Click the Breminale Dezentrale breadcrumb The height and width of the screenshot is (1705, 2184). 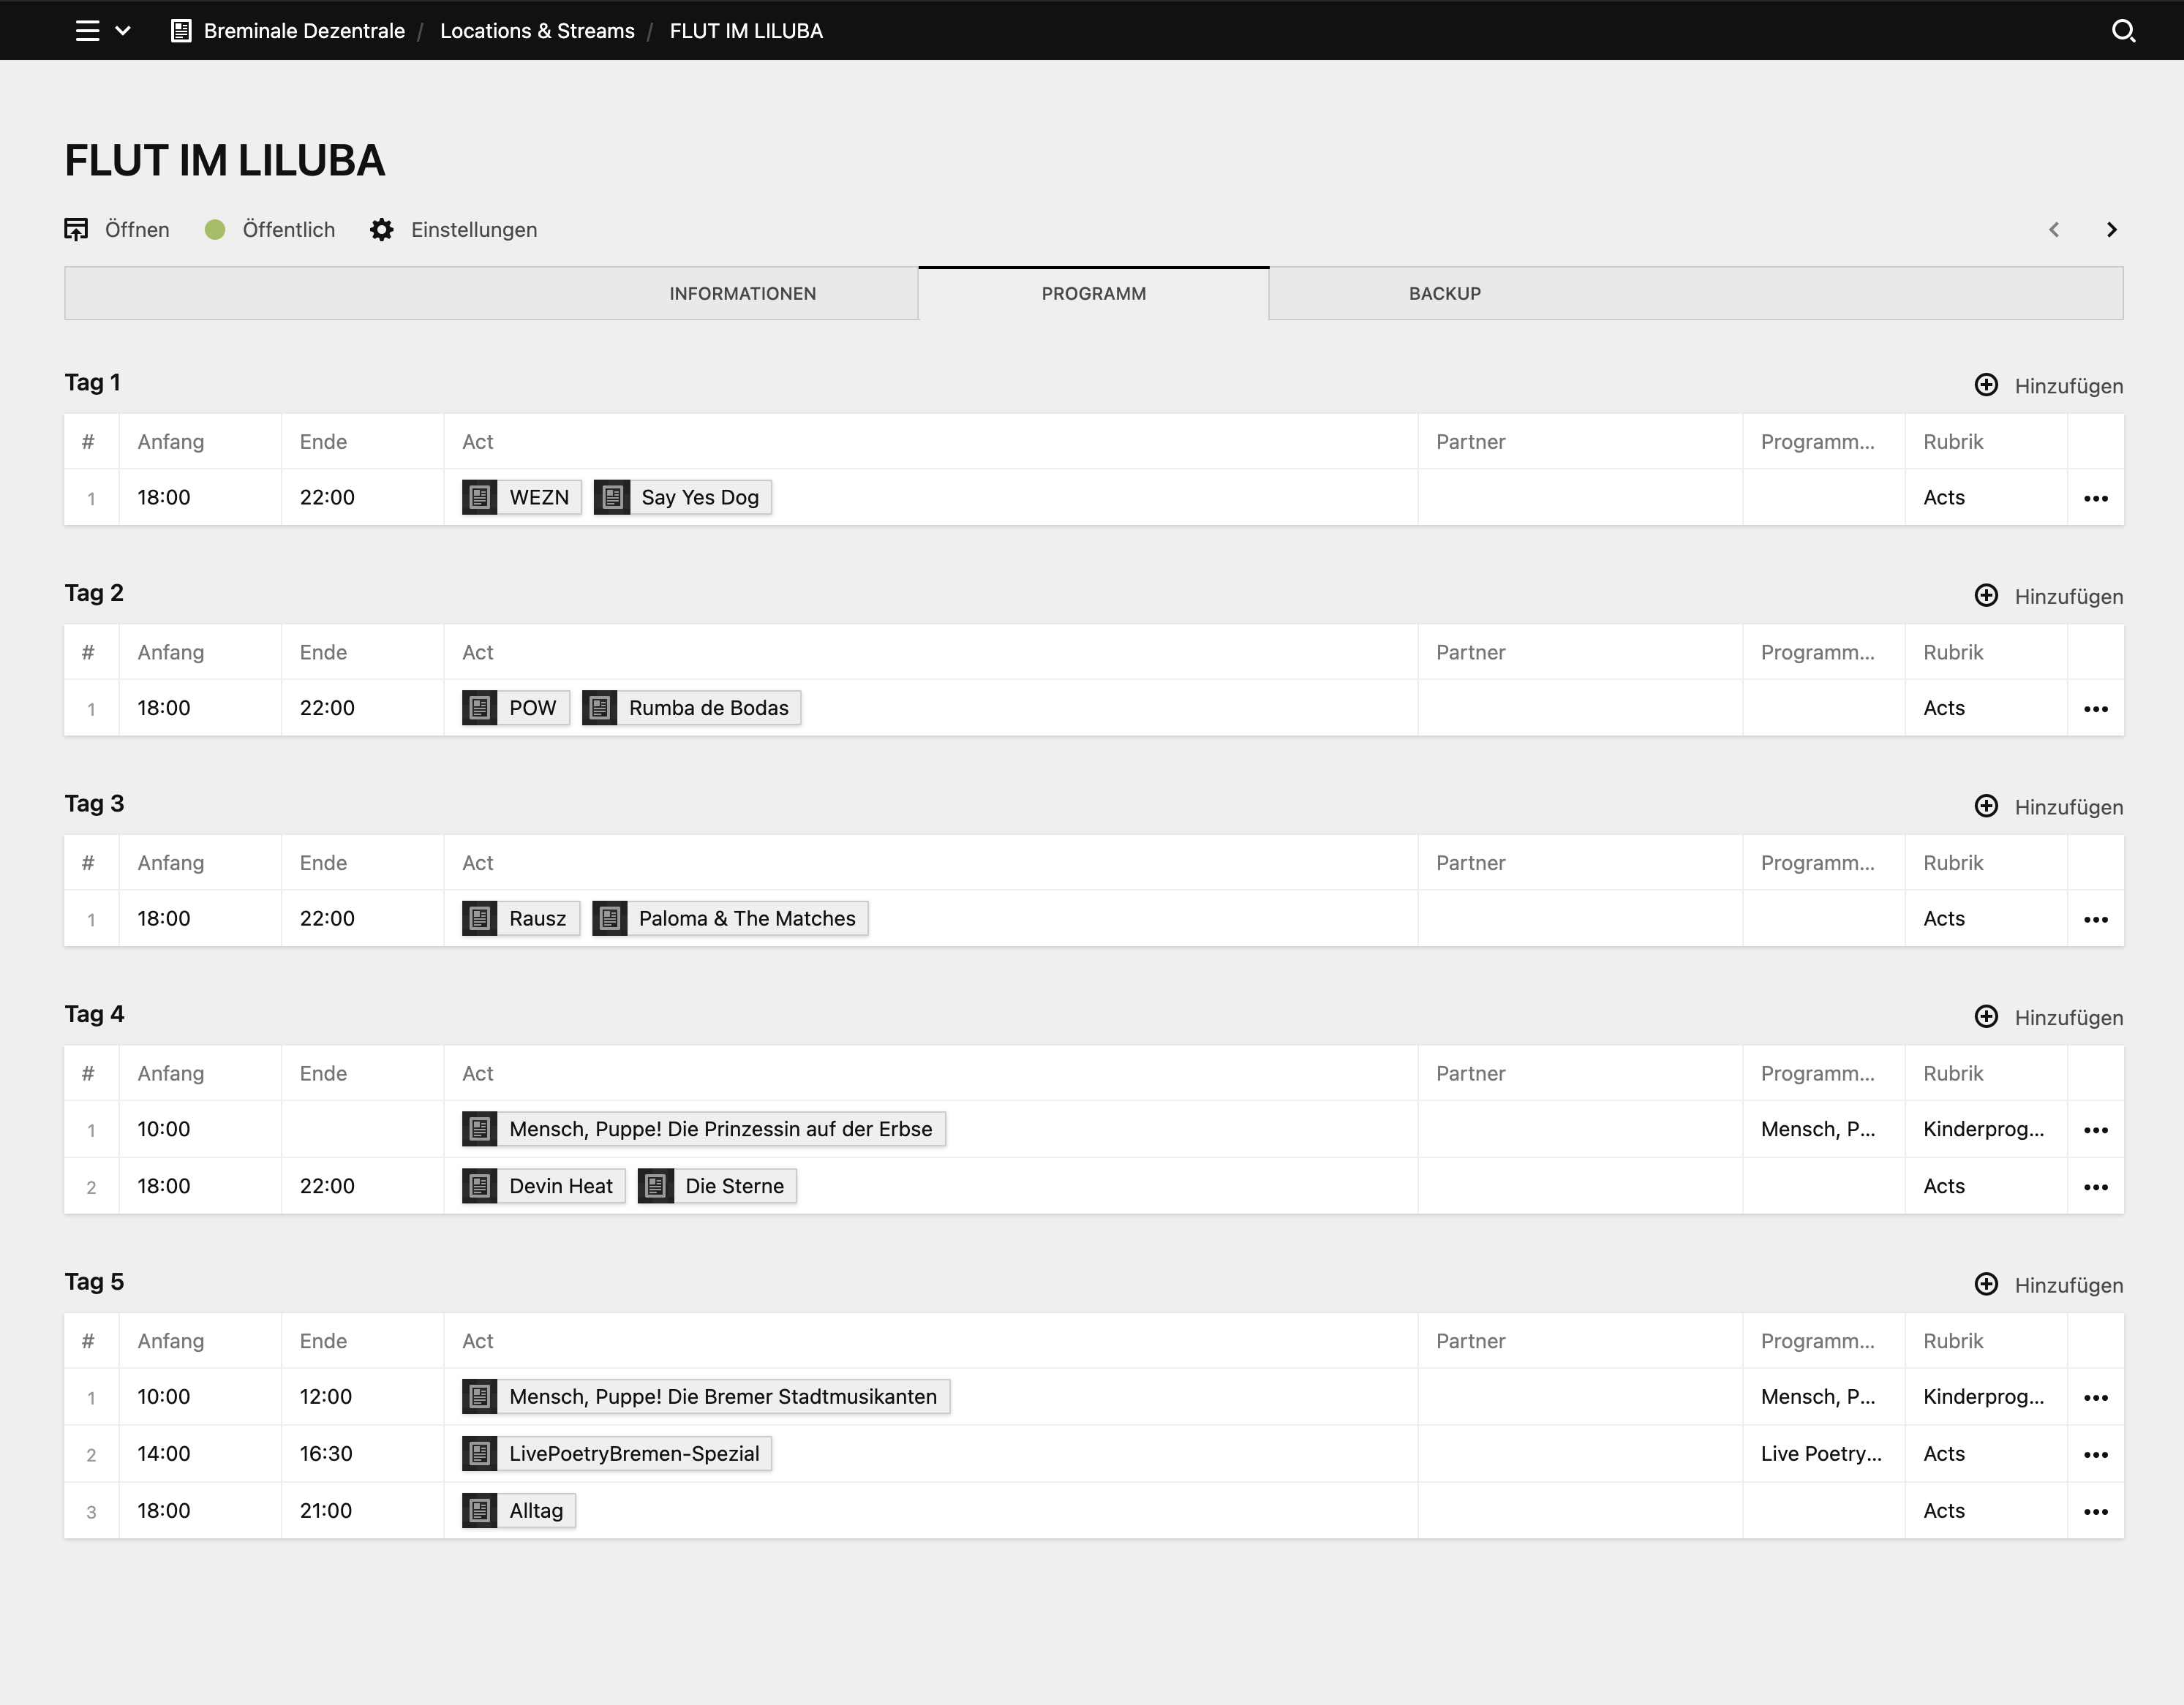click(304, 31)
